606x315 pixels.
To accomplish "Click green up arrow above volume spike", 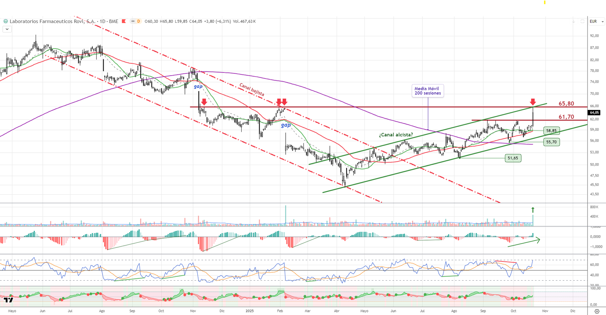I will pos(533,210).
